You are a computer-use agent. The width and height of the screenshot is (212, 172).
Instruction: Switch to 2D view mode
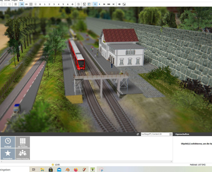click(x=26, y=4)
